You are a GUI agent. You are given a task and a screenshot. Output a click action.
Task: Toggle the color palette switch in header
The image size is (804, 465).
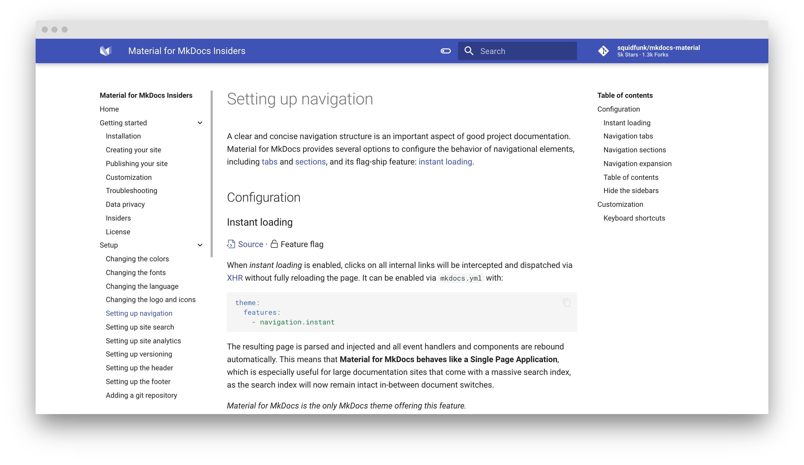(446, 51)
